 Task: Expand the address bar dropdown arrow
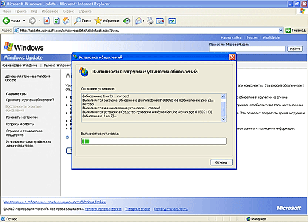pyautogui.click(x=280, y=31)
